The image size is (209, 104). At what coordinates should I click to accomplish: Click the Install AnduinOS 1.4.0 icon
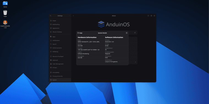click(x=5, y=24)
